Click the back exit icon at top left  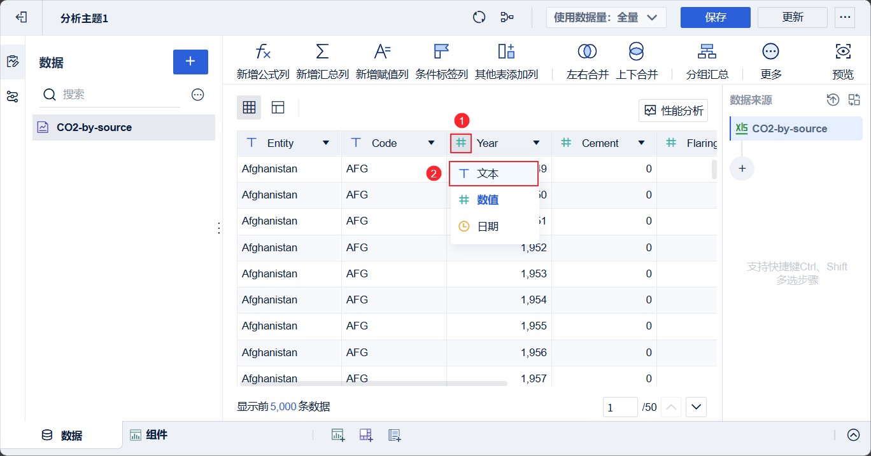click(22, 17)
